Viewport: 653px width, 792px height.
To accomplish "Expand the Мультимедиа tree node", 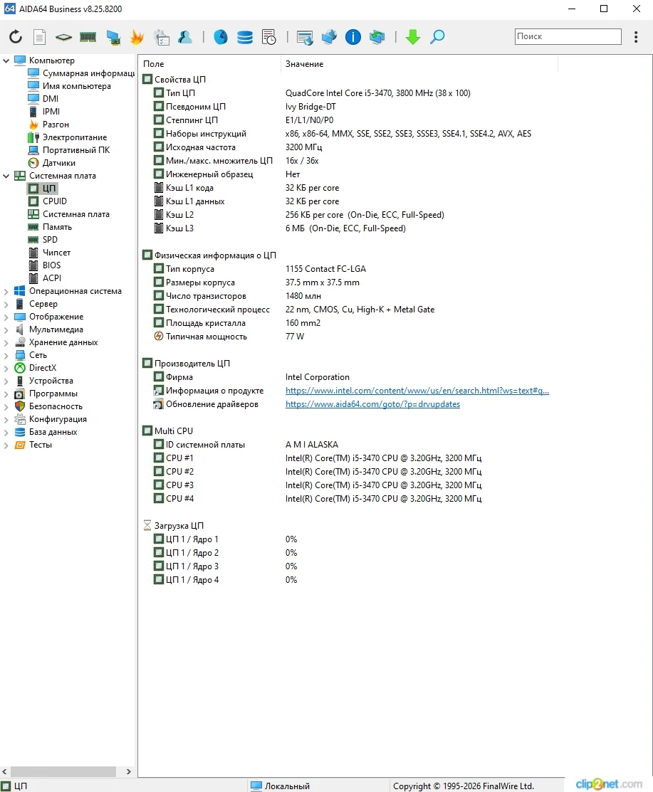I will coord(6,330).
